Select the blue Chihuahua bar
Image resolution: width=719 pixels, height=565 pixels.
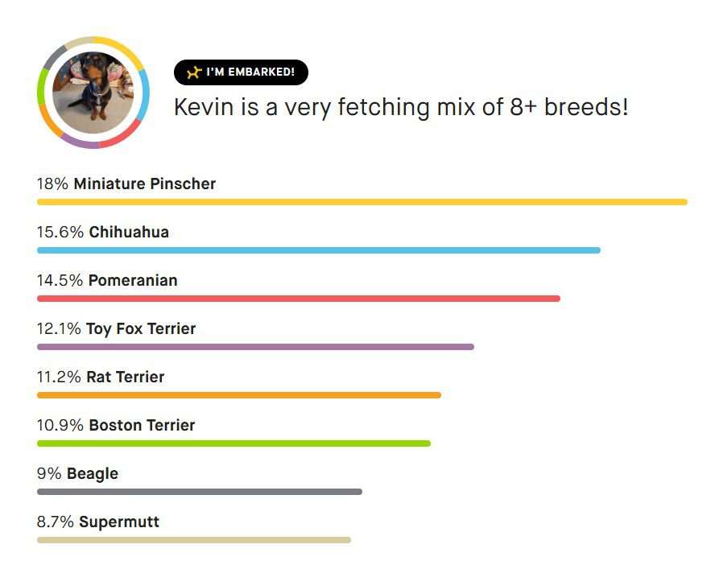(x=319, y=250)
